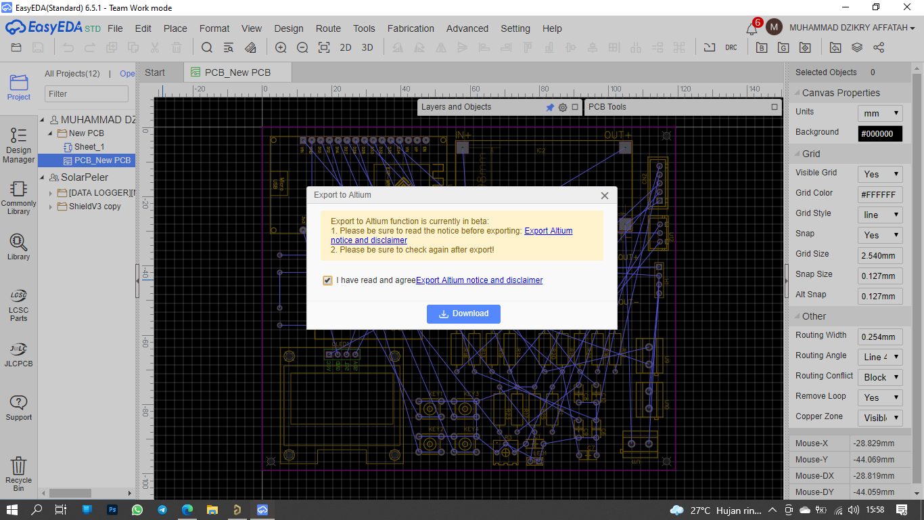This screenshot has width=924, height=520.
Task: Generate Gerber with the G icon
Action: (783, 47)
